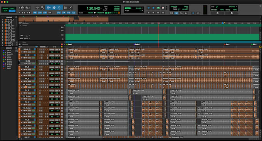262x141 pixels.
Task: Click the Swing 100% field
Action: (x=235, y=10)
